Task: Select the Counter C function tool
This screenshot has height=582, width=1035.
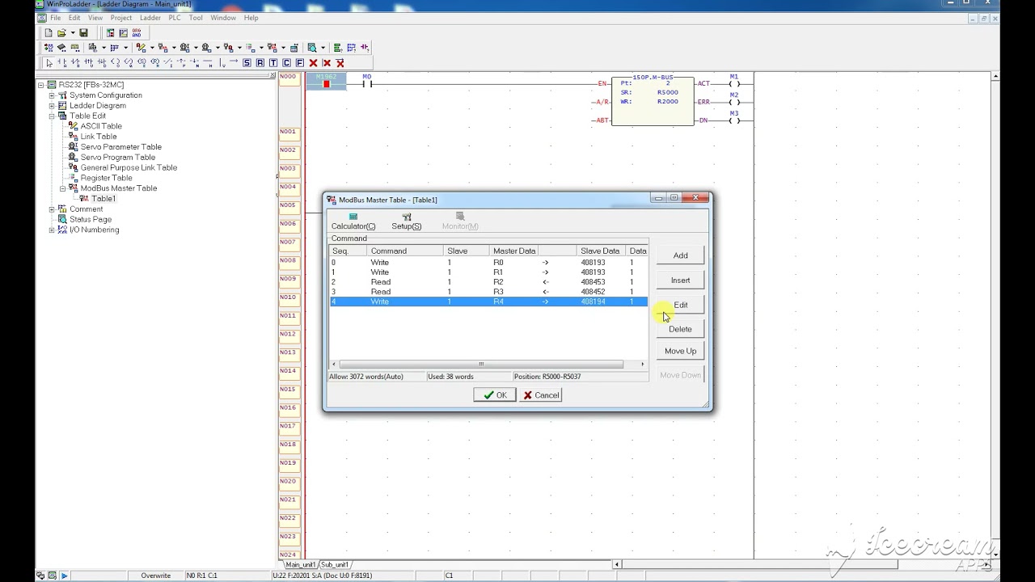Action: [x=286, y=63]
